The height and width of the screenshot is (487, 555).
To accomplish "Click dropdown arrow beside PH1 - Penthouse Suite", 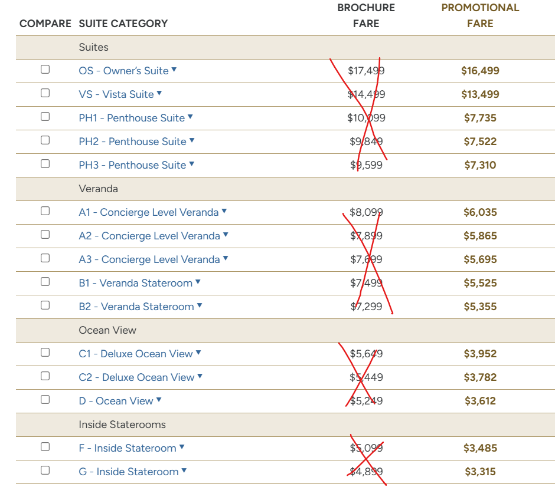I will (190, 117).
